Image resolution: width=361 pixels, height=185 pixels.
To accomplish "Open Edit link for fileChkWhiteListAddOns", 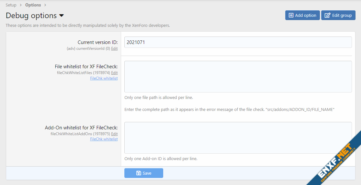I will [114, 134].
